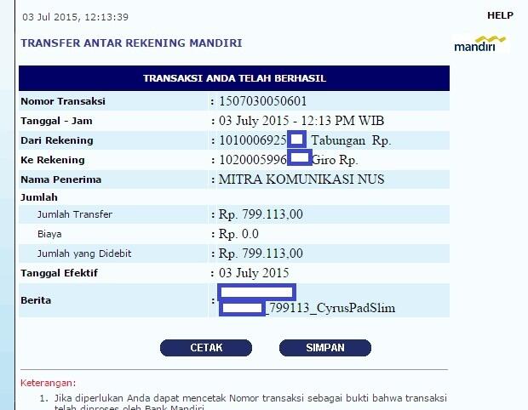Click note 1 starting with 'Jika diperlukan Anda'

(x=250, y=402)
